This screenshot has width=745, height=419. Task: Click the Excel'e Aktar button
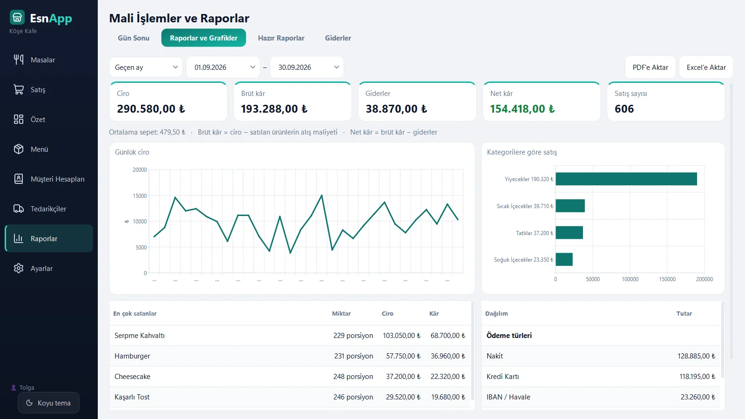706,67
